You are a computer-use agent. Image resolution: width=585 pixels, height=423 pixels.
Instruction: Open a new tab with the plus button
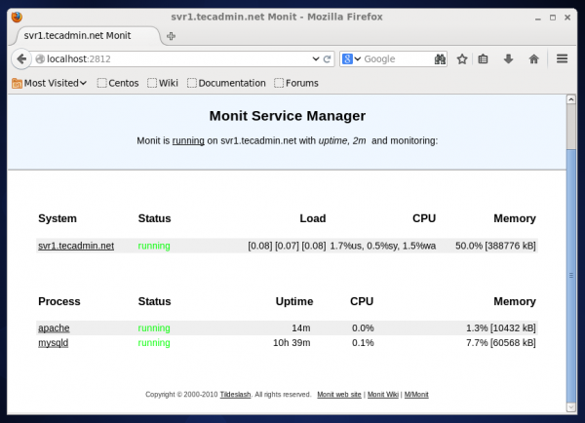coord(172,35)
